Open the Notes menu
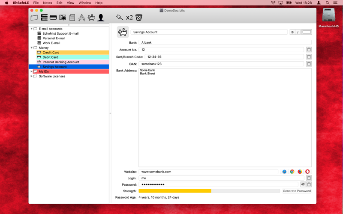 click(x=48, y=3)
